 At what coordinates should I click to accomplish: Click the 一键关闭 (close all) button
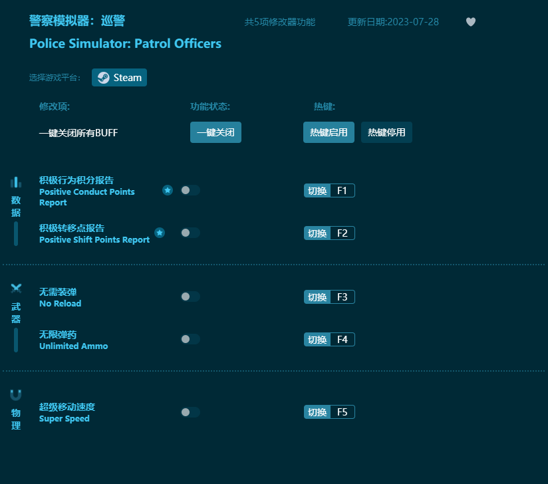click(215, 132)
